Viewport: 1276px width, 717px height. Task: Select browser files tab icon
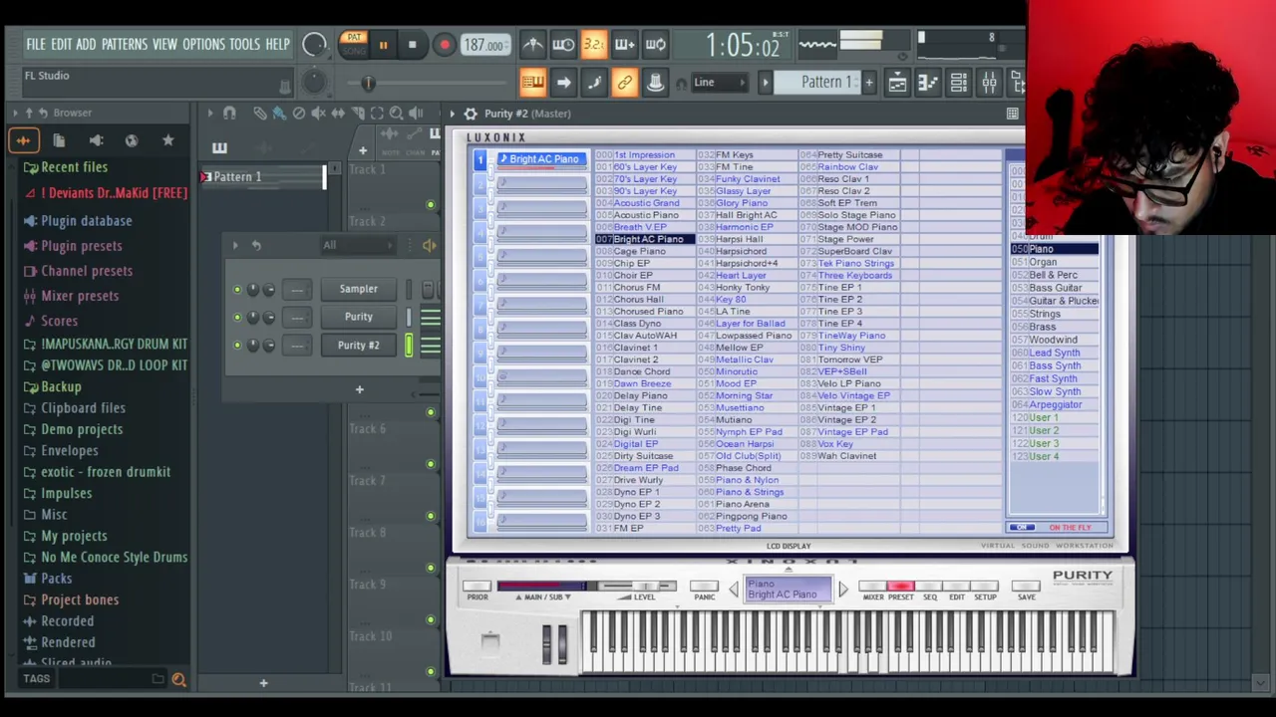tap(59, 140)
